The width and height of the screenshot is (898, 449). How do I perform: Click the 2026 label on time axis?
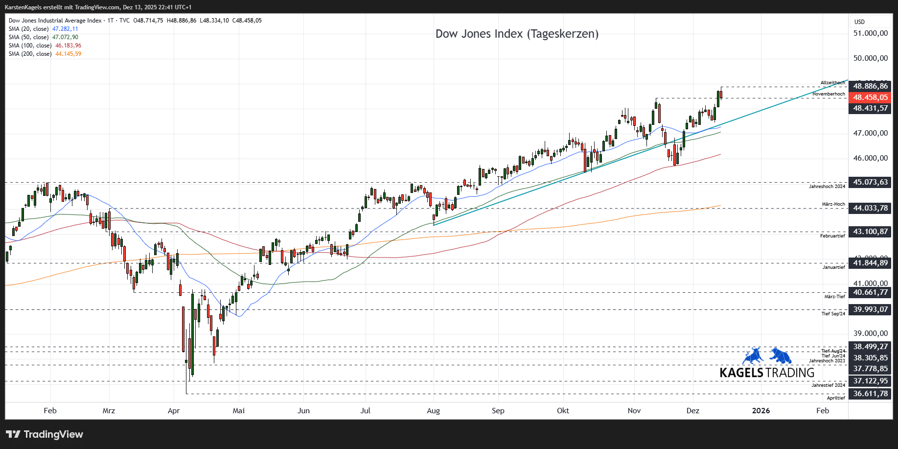click(760, 411)
